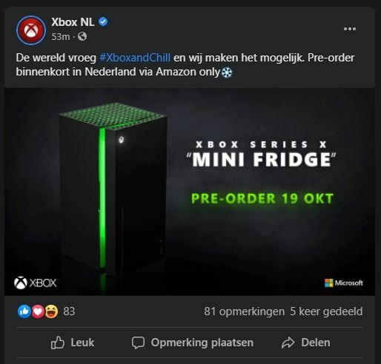The width and height of the screenshot is (381, 364).
Task: Click the laughing face reaction icon
Action: pyautogui.click(x=51, y=311)
